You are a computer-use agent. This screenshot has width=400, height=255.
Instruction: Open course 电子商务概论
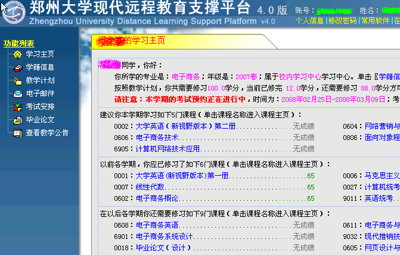157,198
